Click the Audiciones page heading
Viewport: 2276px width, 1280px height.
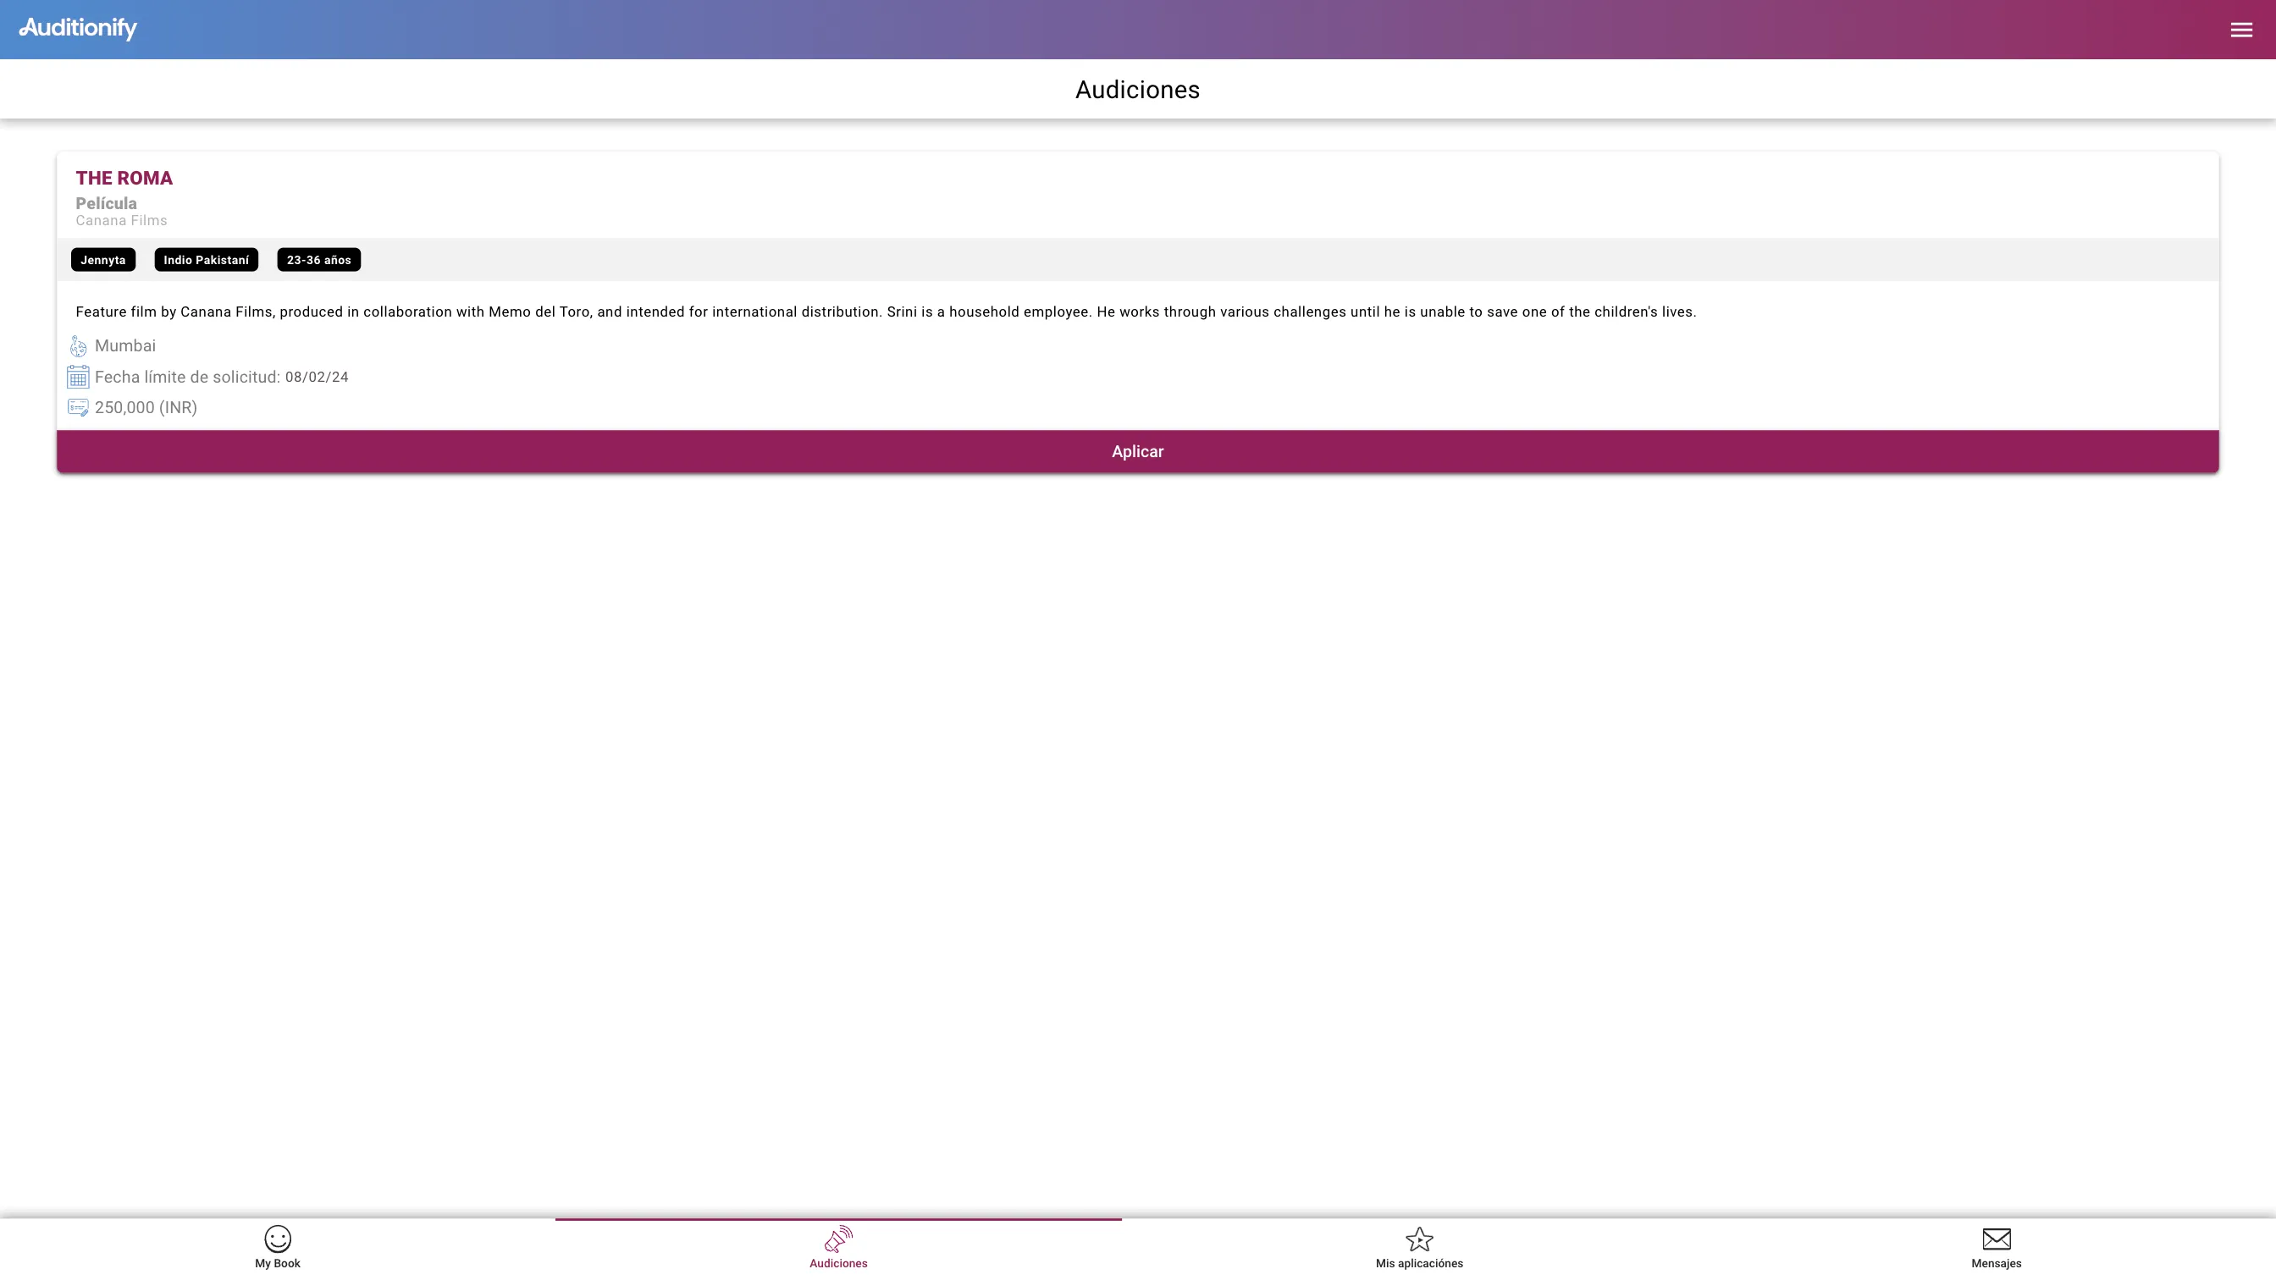click(x=1137, y=90)
